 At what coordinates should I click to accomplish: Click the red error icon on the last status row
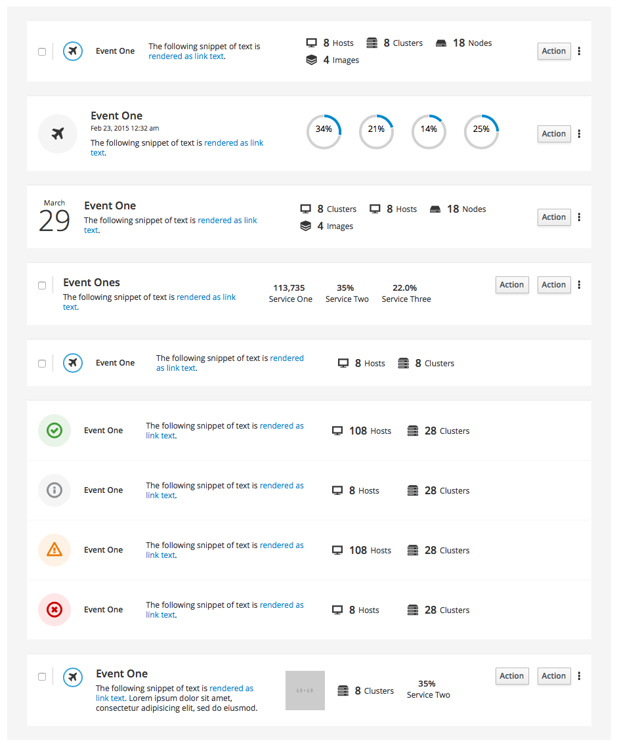click(54, 609)
